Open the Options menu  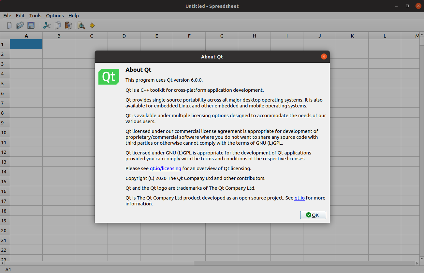click(x=55, y=16)
